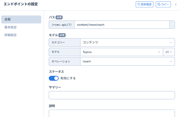The width and height of the screenshot is (179, 117).
Task: Click the small box right of path field
Action: click(x=172, y=25)
